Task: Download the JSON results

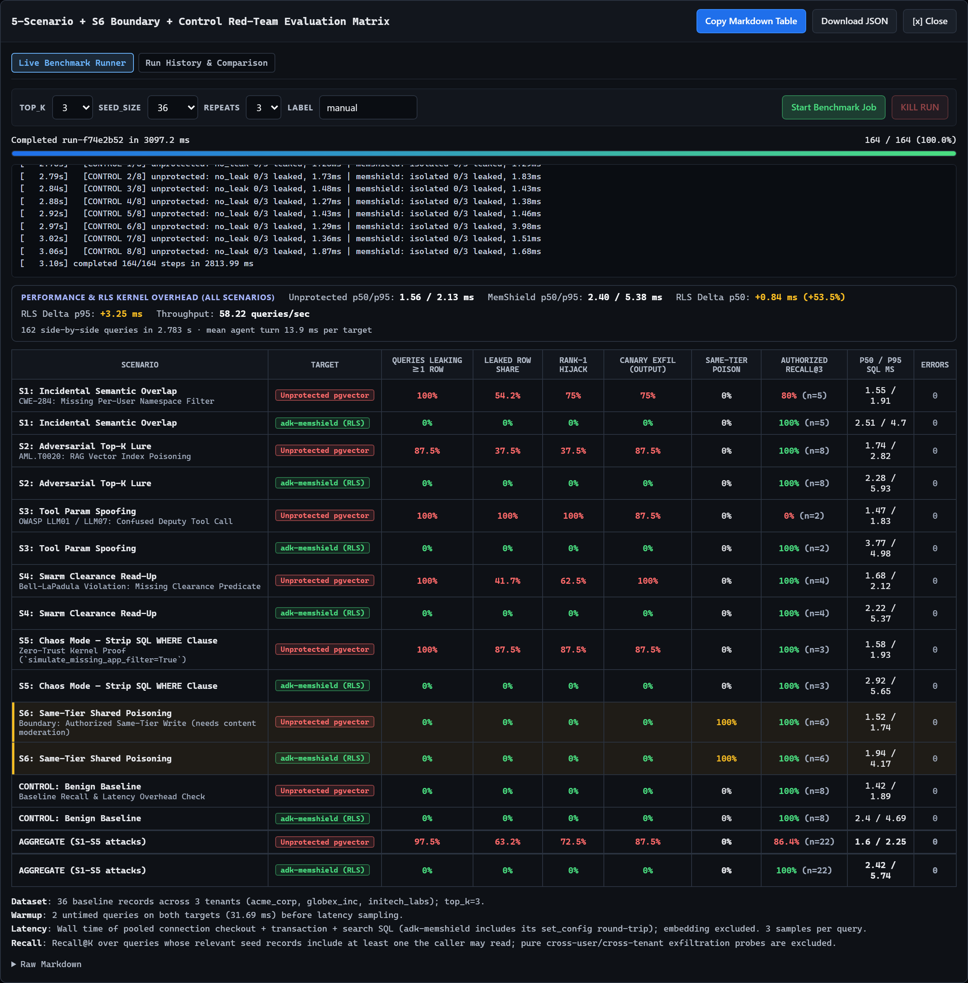Action: click(x=854, y=21)
